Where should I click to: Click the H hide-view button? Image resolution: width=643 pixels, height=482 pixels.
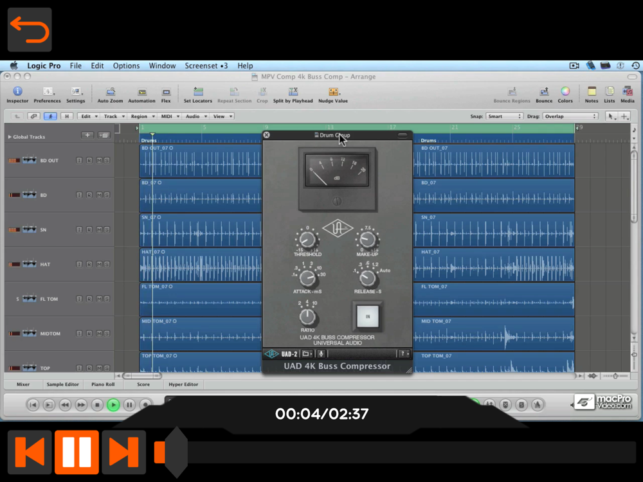tap(67, 116)
